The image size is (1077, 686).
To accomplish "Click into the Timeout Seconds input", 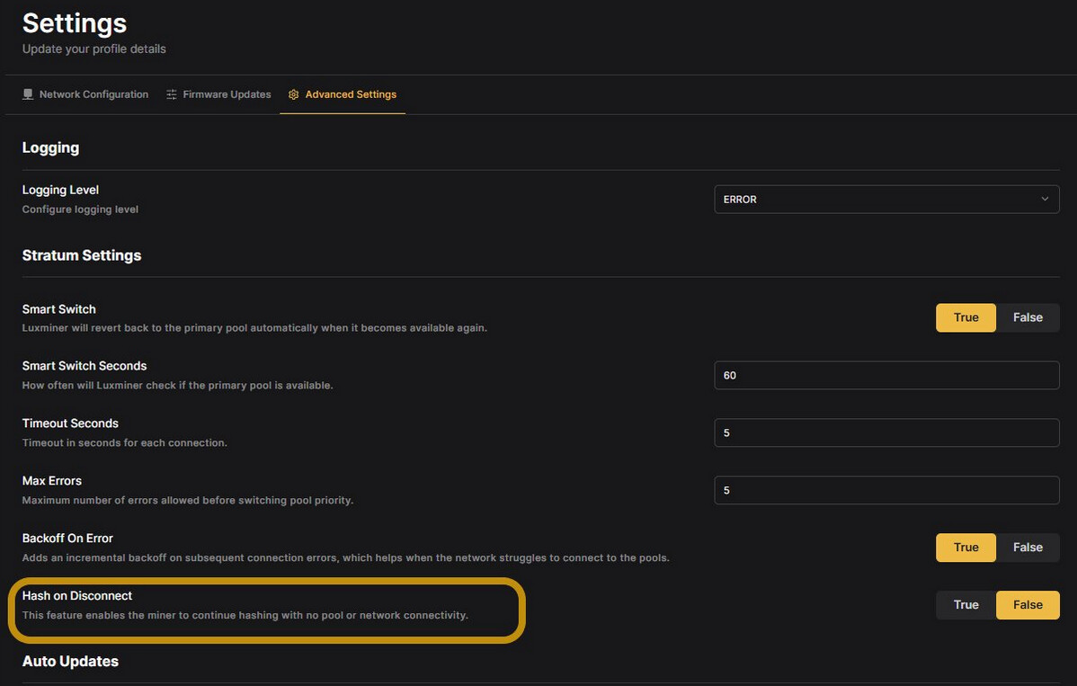I will 886,432.
